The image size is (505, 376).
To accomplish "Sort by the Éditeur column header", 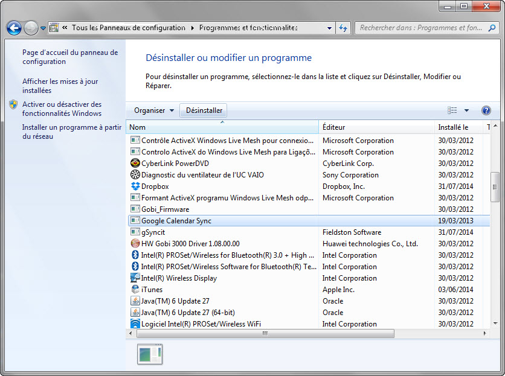I will tap(376, 127).
